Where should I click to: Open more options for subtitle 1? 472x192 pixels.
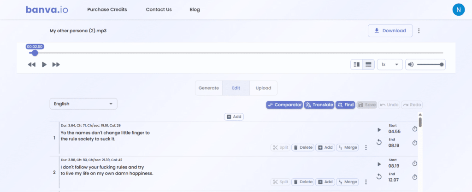point(366,147)
